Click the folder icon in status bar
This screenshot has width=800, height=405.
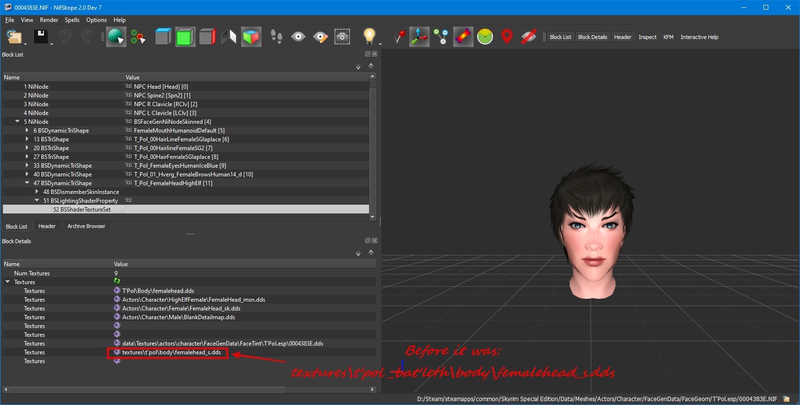786,399
